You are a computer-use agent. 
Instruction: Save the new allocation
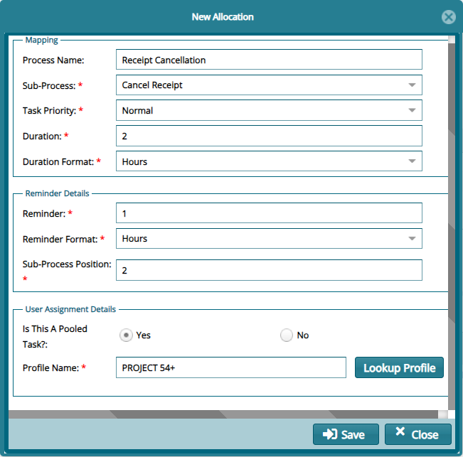[346, 434]
